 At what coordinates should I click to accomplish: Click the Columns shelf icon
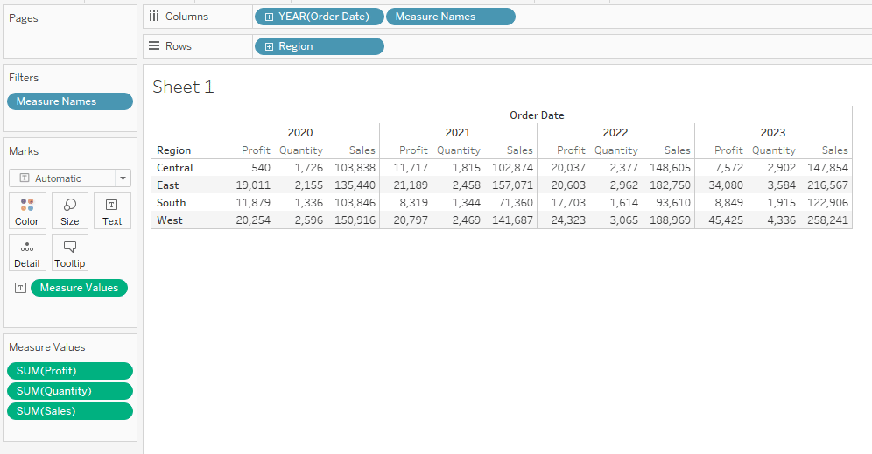[154, 17]
